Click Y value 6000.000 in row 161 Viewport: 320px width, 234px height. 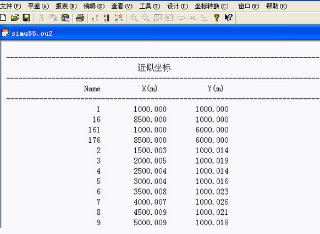pos(212,130)
